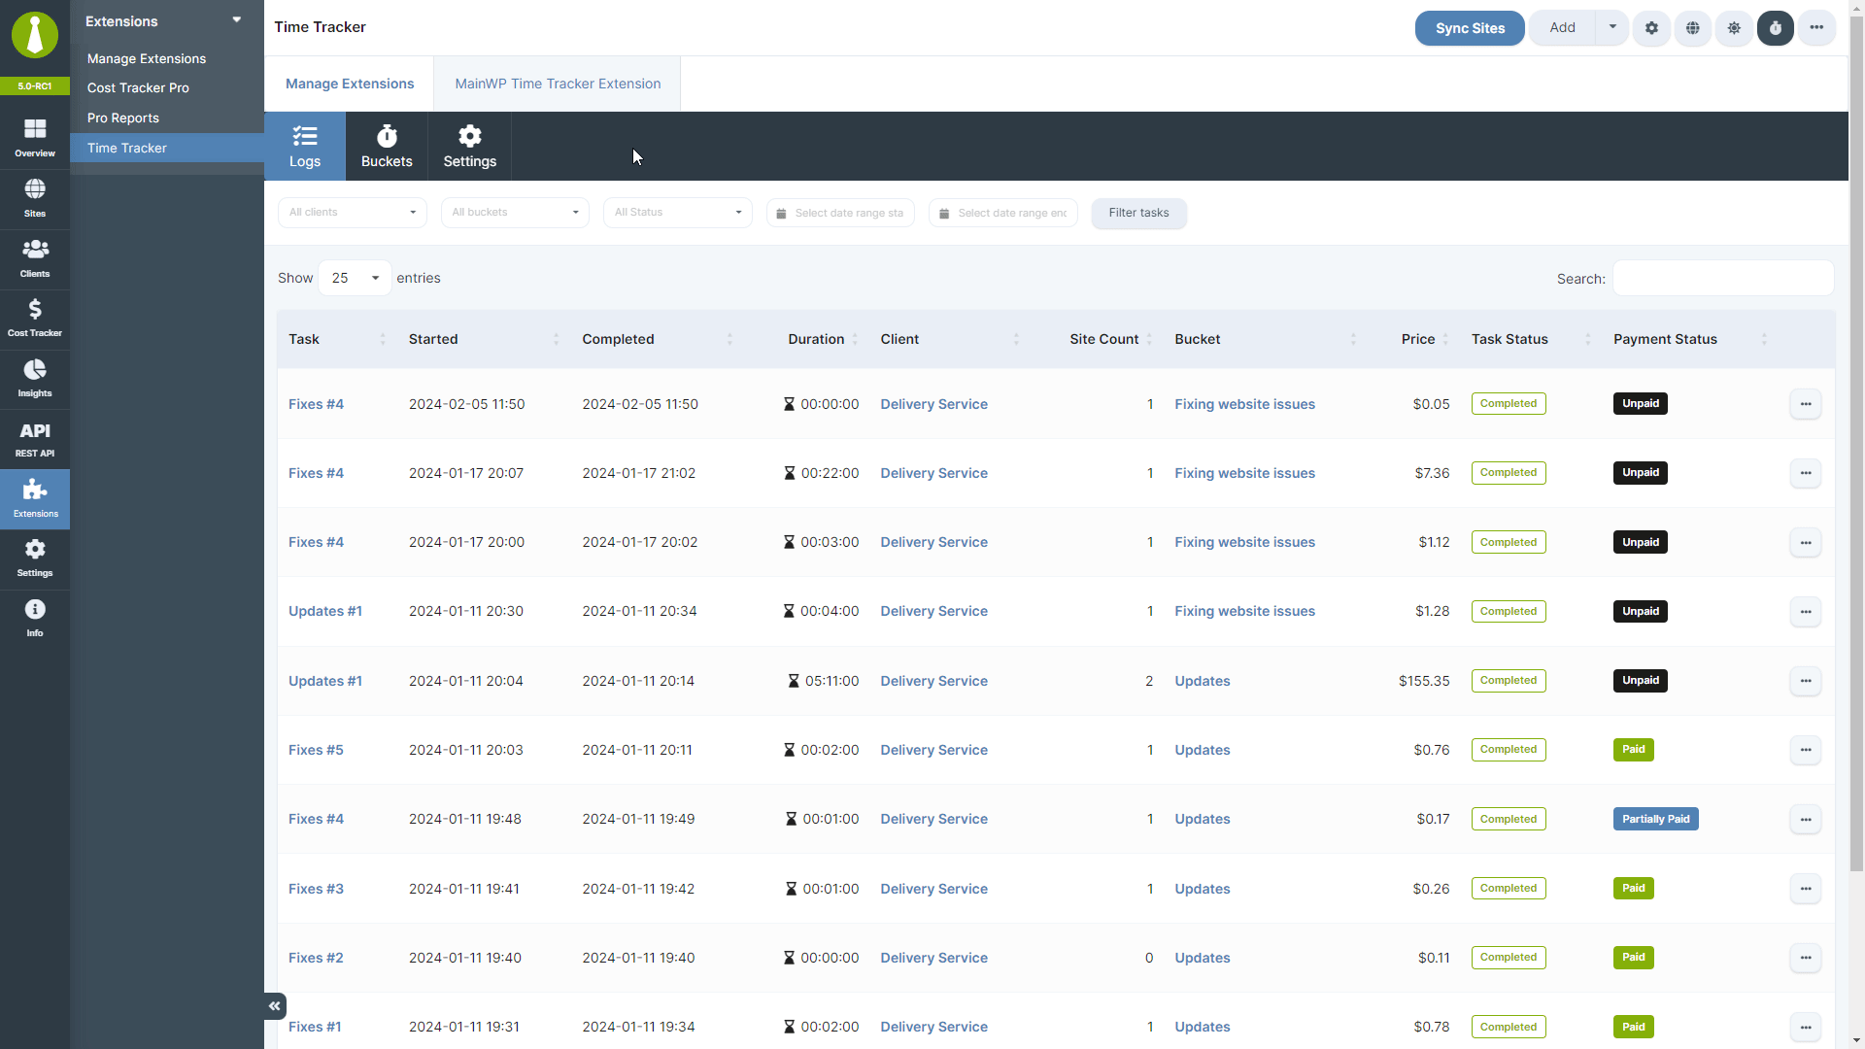Click the globe icon in top toolbar

point(1693,28)
